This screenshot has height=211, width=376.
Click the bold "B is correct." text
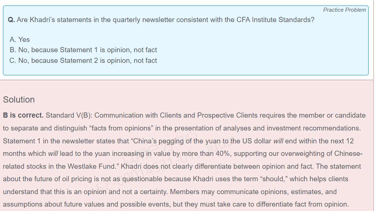pos(23,115)
